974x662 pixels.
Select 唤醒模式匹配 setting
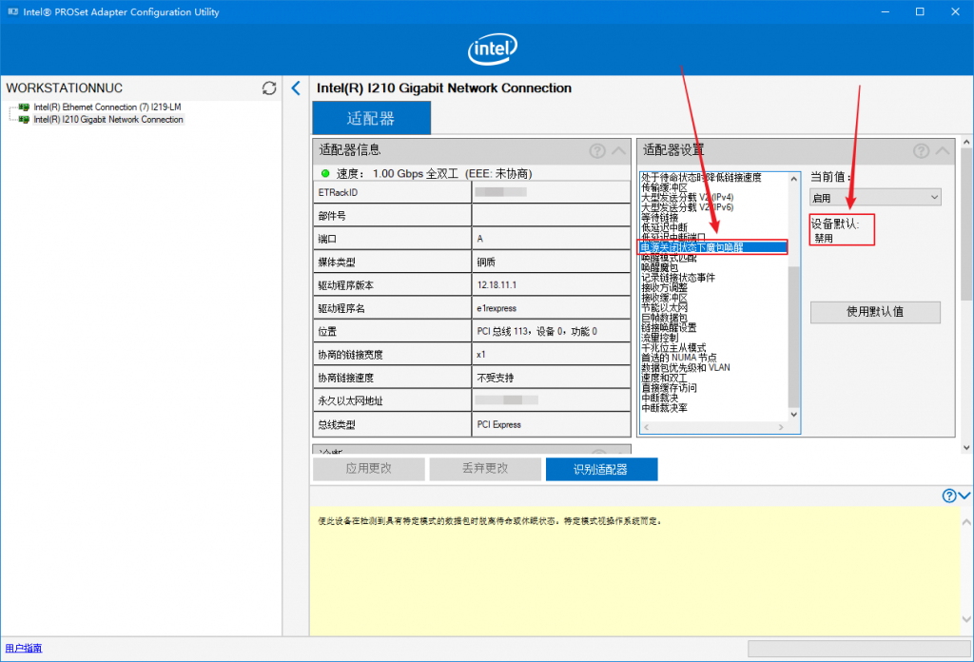click(x=669, y=257)
